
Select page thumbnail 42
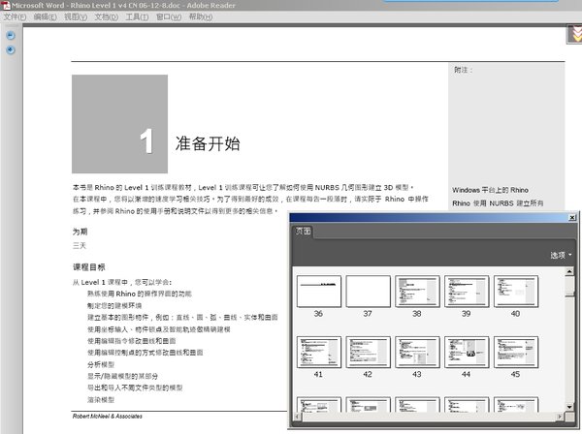point(369,352)
